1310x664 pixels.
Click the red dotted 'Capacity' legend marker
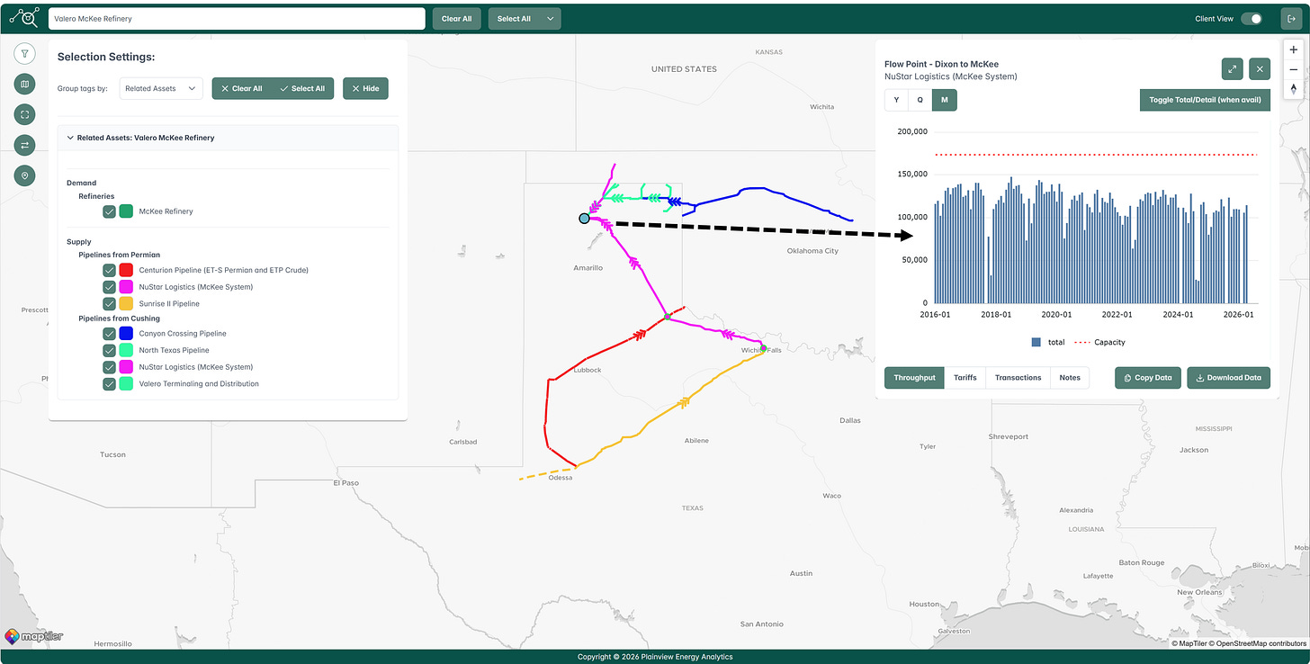pos(1081,342)
